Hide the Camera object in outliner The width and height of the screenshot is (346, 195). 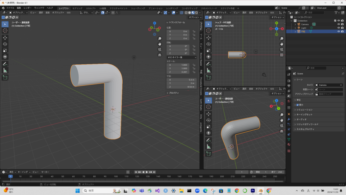[338, 24]
